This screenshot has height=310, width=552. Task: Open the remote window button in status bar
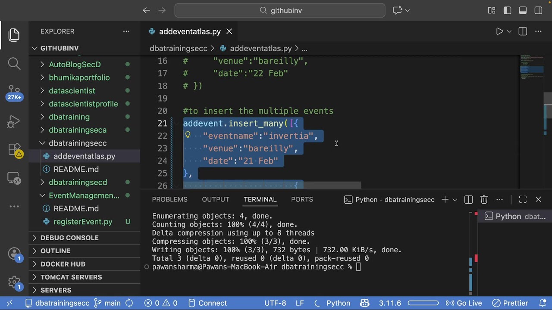tap(9, 303)
